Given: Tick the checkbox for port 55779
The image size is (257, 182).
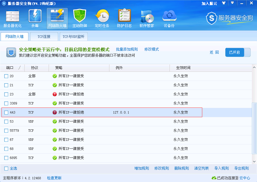Looking at the screenshot, I should [x=6, y=131].
